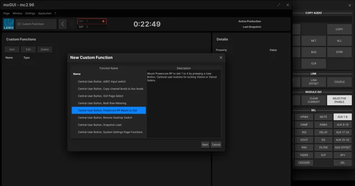Image resolution: width=355 pixels, height=186 pixels.
Task: Select Central User Button, Snapshot Load
Action: (99, 125)
